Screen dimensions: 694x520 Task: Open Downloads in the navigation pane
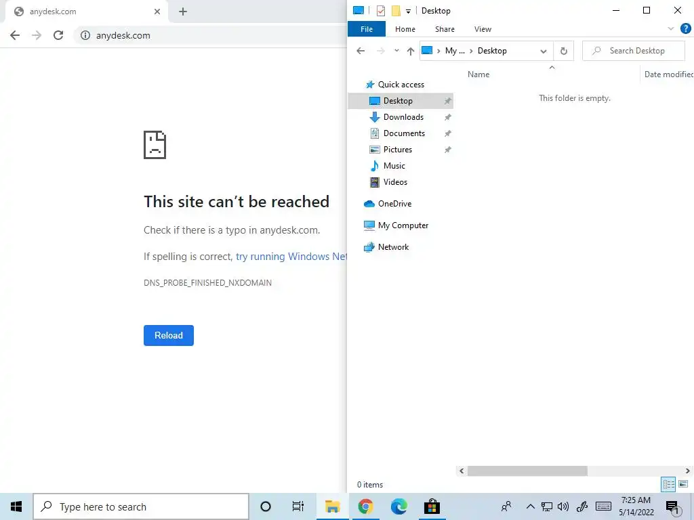tap(403, 117)
